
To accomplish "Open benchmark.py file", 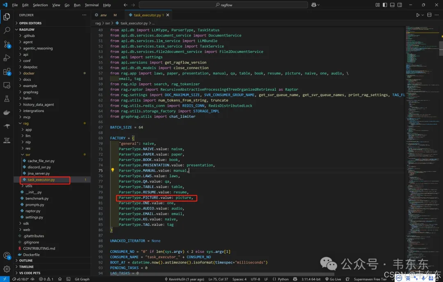I will (37, 198).
